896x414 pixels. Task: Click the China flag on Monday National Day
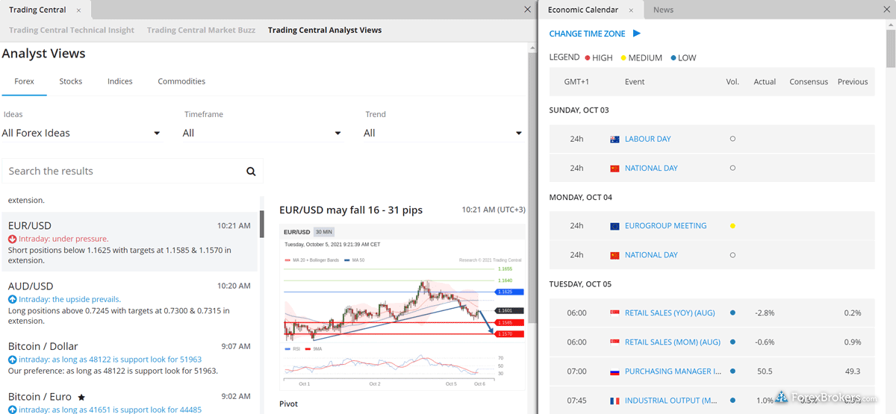pyautogui.click(x=615, y=255)
